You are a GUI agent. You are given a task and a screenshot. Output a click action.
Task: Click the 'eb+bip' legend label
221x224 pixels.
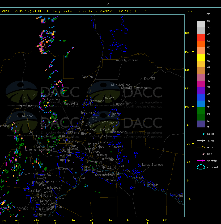click(x=212, y=161)
